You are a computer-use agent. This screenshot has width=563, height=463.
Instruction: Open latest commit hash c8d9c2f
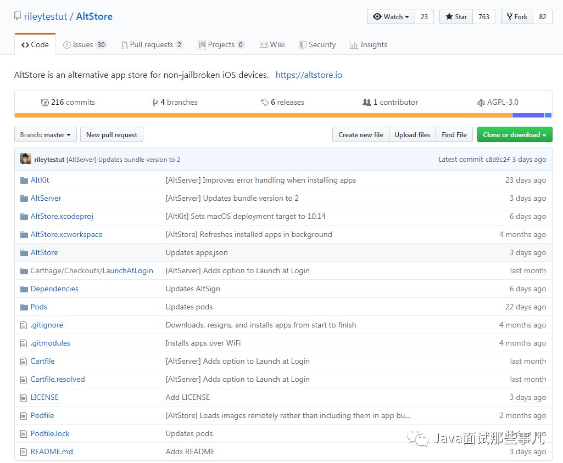[x=497, y=160]
